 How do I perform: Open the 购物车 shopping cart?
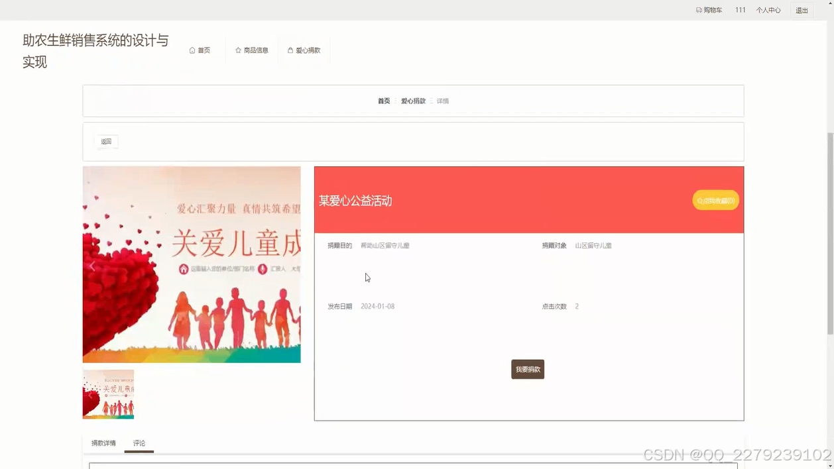point(709,10)
